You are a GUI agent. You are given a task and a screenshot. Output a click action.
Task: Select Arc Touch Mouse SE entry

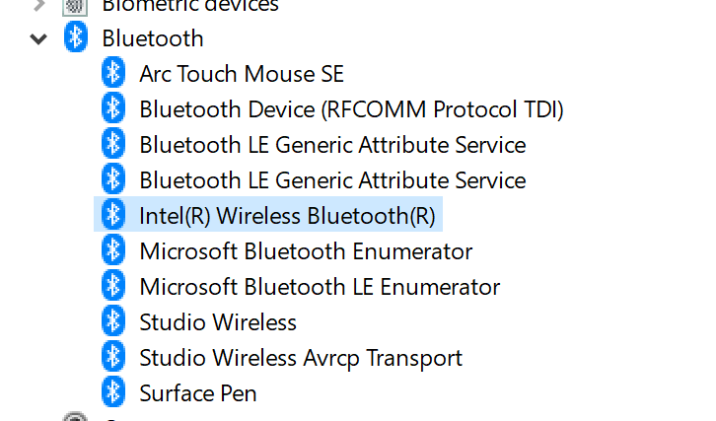[242, 74]
